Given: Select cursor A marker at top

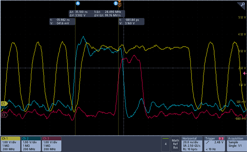Looking at the screenshot, I should (78, 3).
